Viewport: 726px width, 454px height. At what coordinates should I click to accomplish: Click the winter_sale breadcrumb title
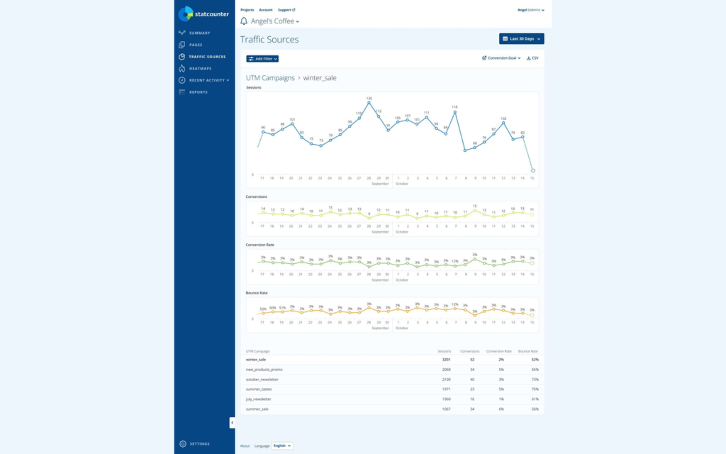coord(320,78)
